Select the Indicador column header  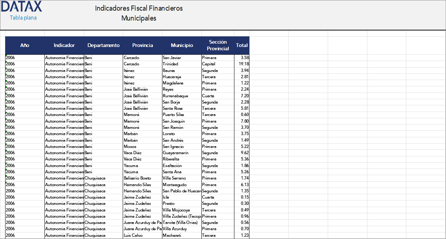(64, 45)
